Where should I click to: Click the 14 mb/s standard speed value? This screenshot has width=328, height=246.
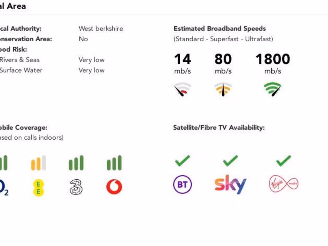(x=183, y=59)
